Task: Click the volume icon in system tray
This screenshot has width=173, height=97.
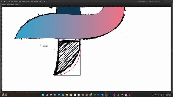Action: tap(164, 95)
